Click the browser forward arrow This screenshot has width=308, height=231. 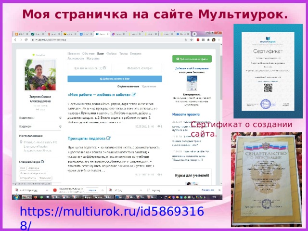(x=21, y=40)
